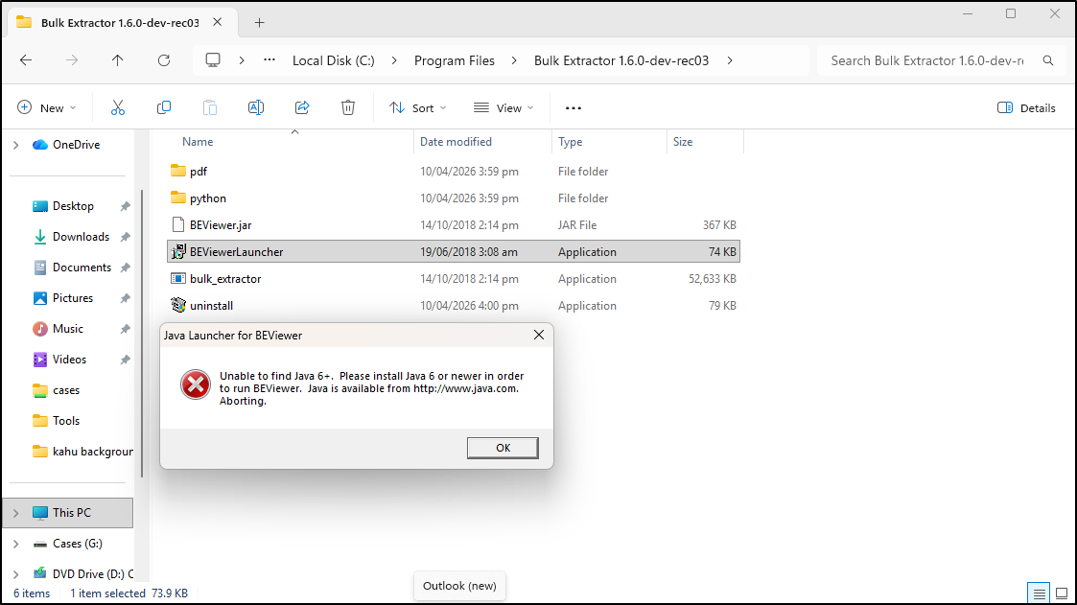Click the Delete trash can icon

[348, 107]
